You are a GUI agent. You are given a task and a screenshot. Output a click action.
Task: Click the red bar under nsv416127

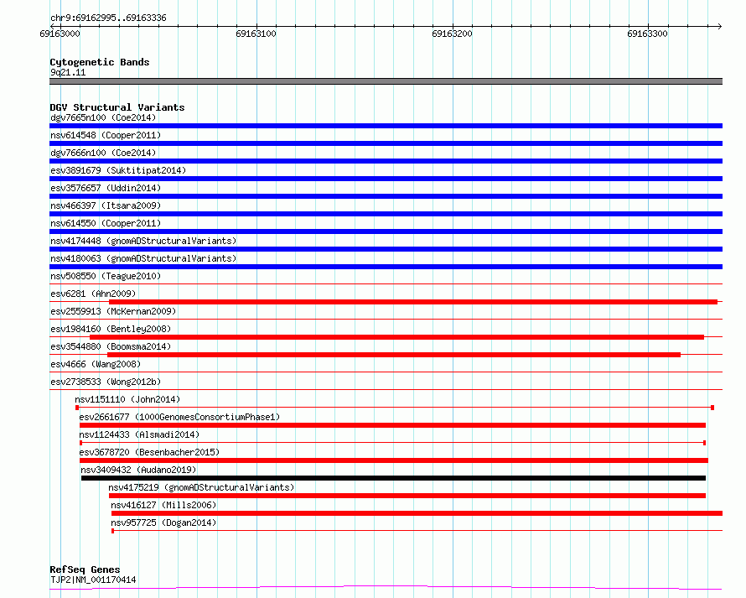pos(417,513)
